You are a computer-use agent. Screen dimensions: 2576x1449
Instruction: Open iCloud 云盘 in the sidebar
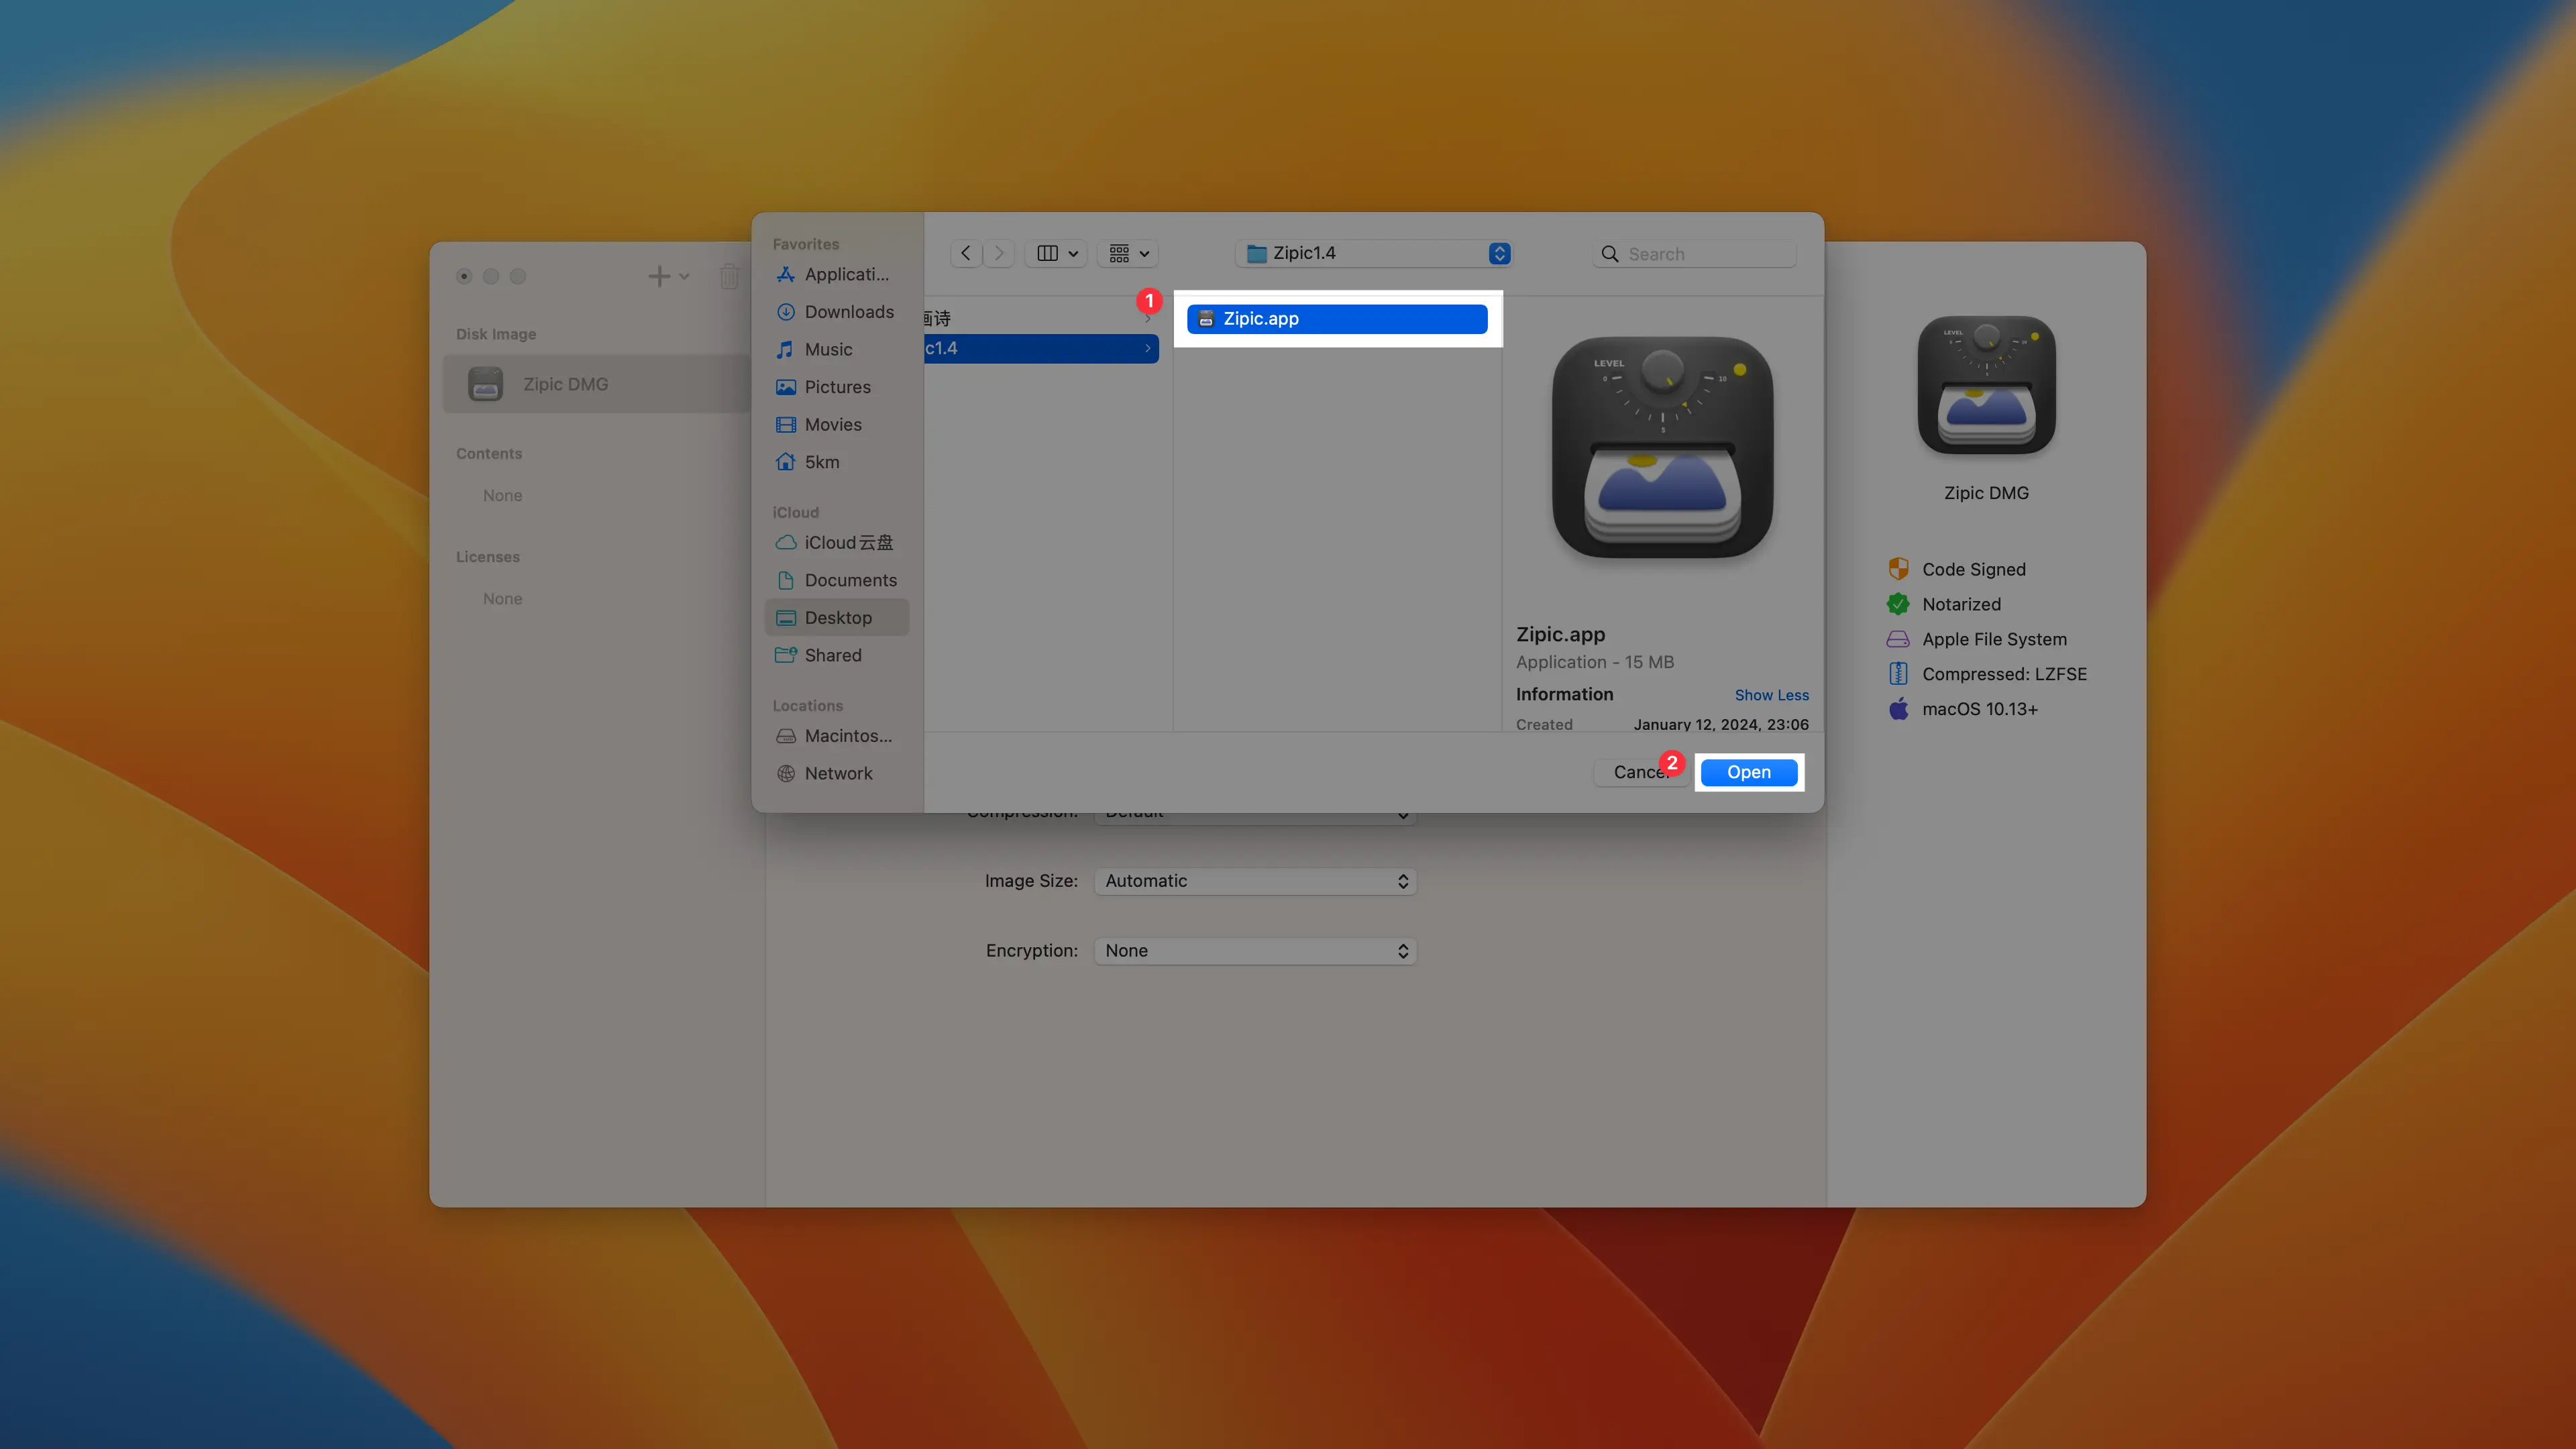(836, 542)
